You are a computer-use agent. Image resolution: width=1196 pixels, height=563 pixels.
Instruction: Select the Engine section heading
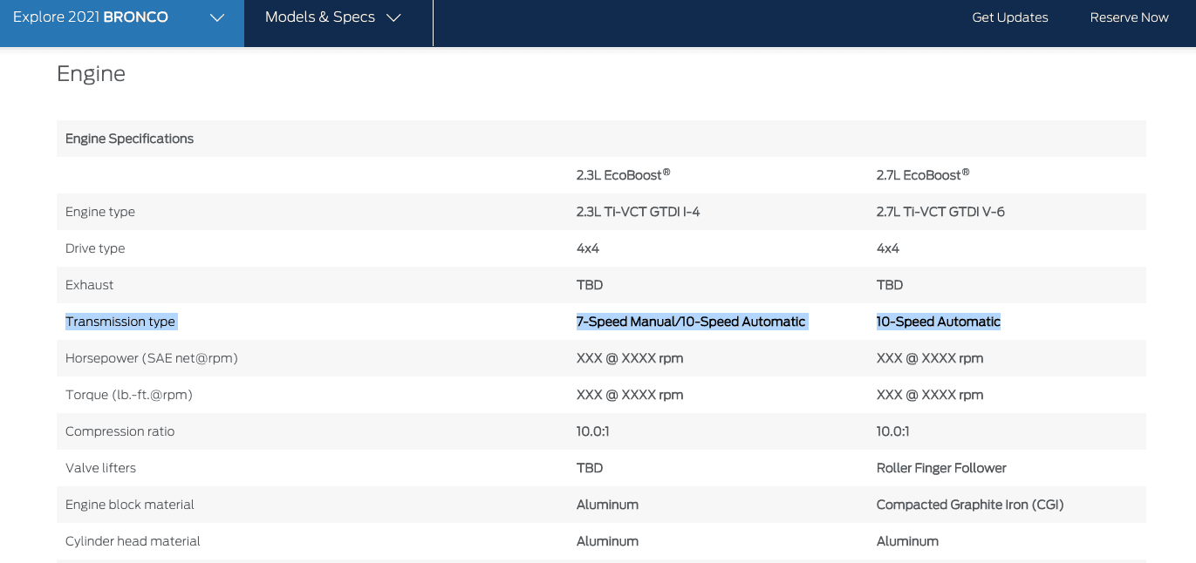click(x=91, y=74)
